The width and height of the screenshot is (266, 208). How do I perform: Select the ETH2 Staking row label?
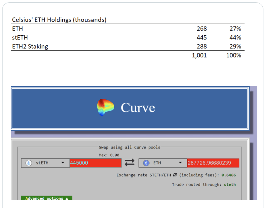(x=30, y=46)
